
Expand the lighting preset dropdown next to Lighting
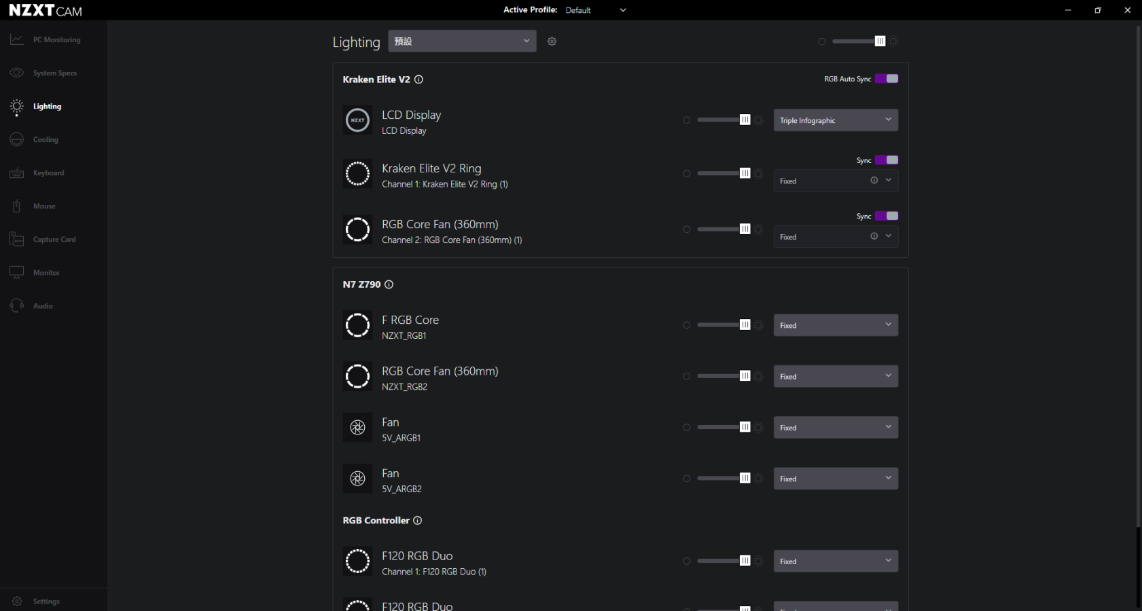click(x=462, y=41)
